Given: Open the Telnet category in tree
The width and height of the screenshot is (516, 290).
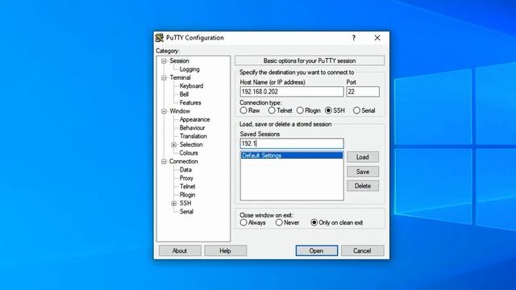Looking at the screenshot, I should [187, 186].
